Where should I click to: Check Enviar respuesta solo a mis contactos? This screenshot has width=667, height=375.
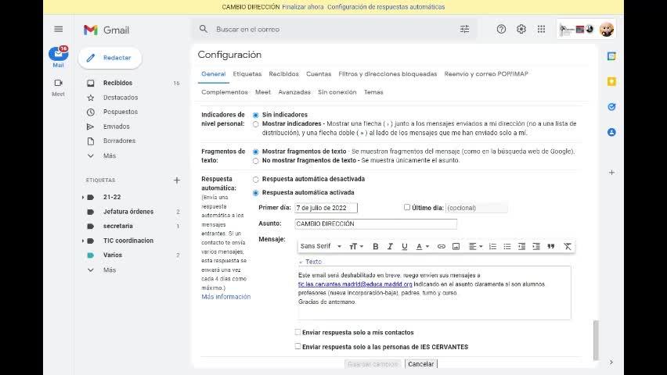pyautogui.click(x=297, y=332)
